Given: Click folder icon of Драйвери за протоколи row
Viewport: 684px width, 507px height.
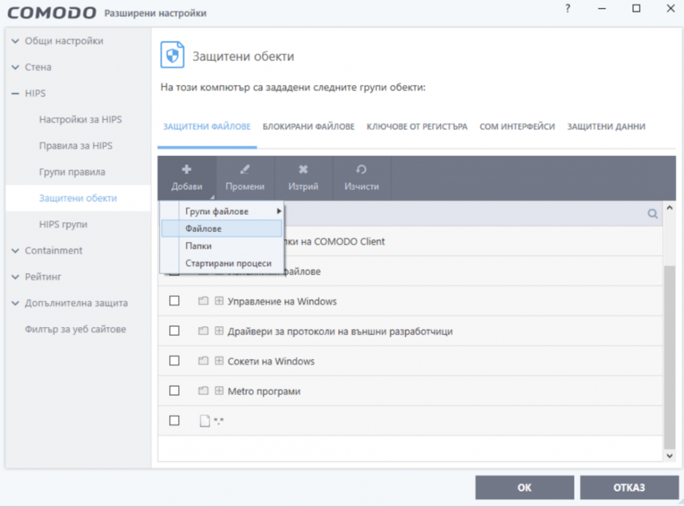Looking at the screenshot, I should click(x=203, y=331).
